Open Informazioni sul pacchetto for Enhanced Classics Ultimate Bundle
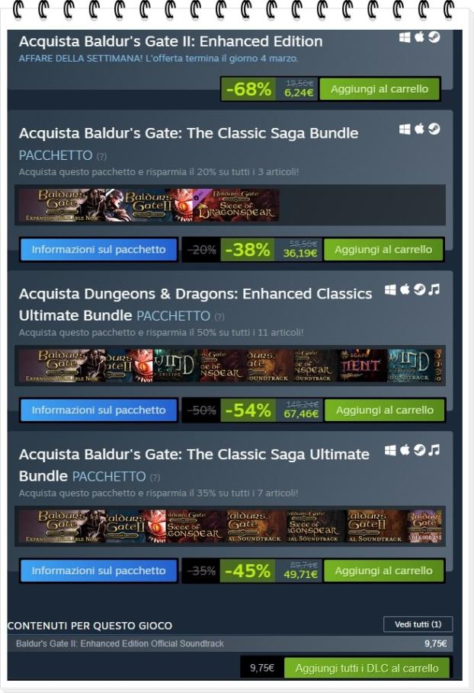The width and height of the screenshot is (474, 693). tap(98, 410)
